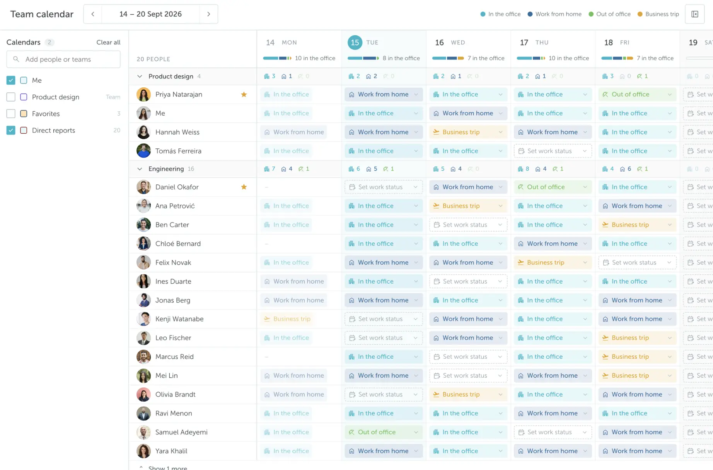Focus the Add people or teams field

(63, 59)
